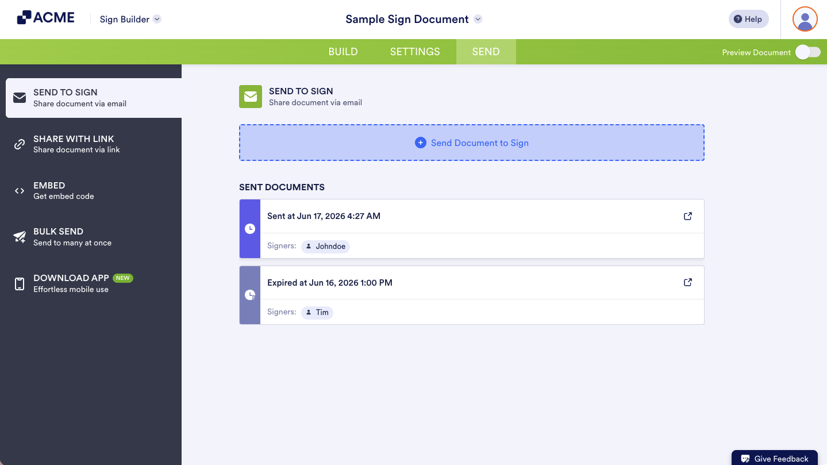The width and height of the screenshot is (827, 465).
Task: Click the bulk send paper plane icon
Action: click(x=20, y=237)
